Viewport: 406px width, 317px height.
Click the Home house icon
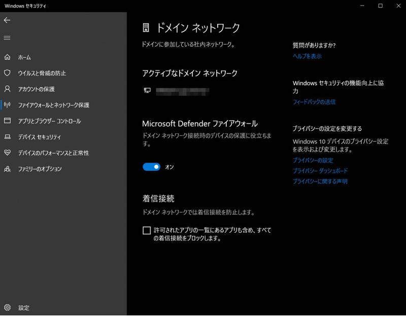tap(7, 57)
